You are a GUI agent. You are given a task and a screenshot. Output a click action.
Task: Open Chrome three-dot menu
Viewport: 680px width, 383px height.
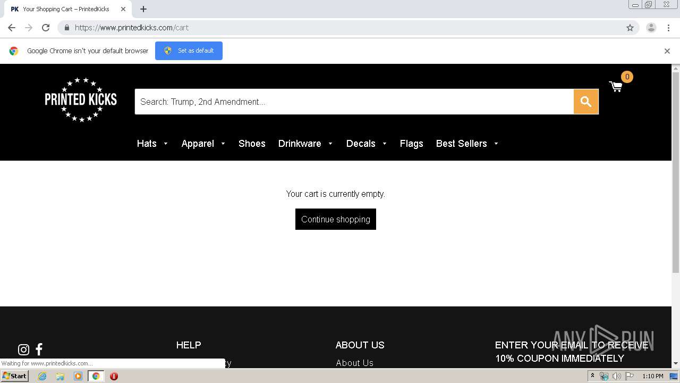668,28
